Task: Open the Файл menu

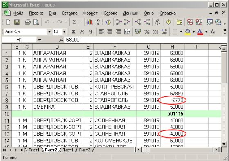Action: pyautogui.click(x=18, y=13)
